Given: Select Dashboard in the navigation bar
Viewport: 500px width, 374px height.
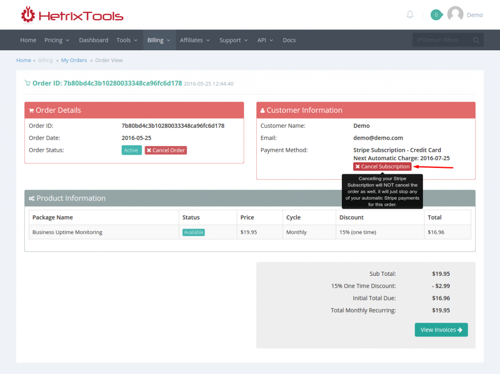Looking at the screenshot, I should pos(93,40).
